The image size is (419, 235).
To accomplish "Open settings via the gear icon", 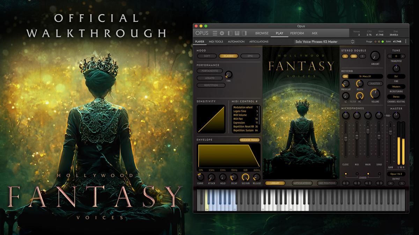I will pos(222,33).
